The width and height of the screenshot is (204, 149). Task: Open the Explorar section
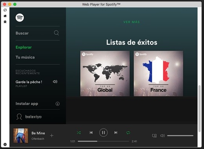(23, 47)
